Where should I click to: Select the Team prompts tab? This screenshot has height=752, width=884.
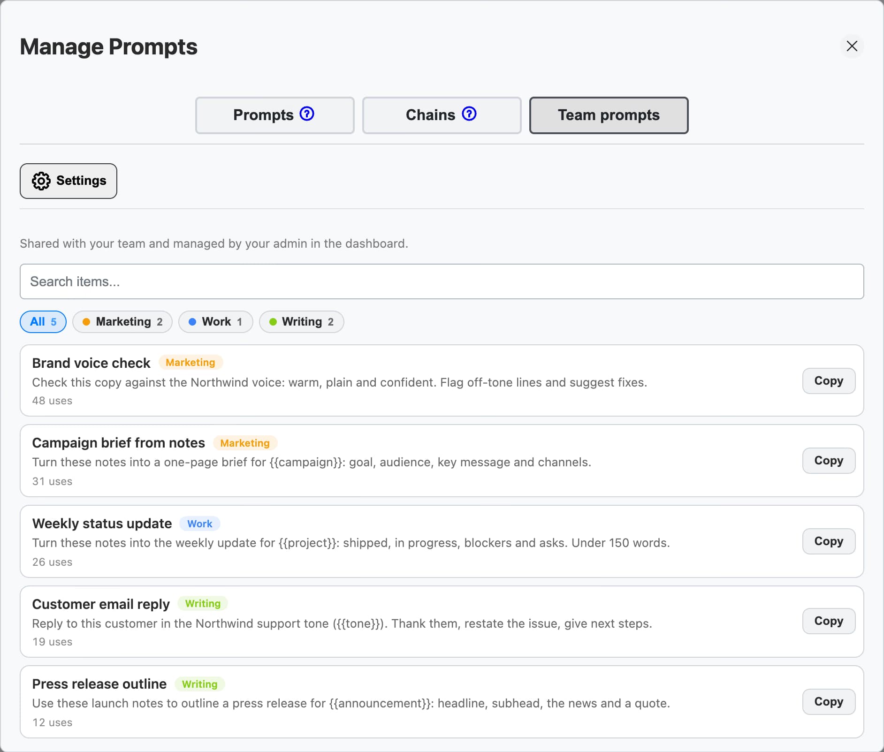coord(609,115)
